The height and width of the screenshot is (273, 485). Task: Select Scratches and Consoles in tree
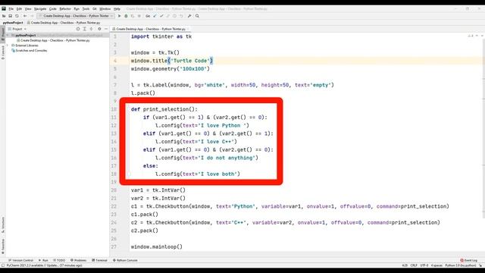30,51
